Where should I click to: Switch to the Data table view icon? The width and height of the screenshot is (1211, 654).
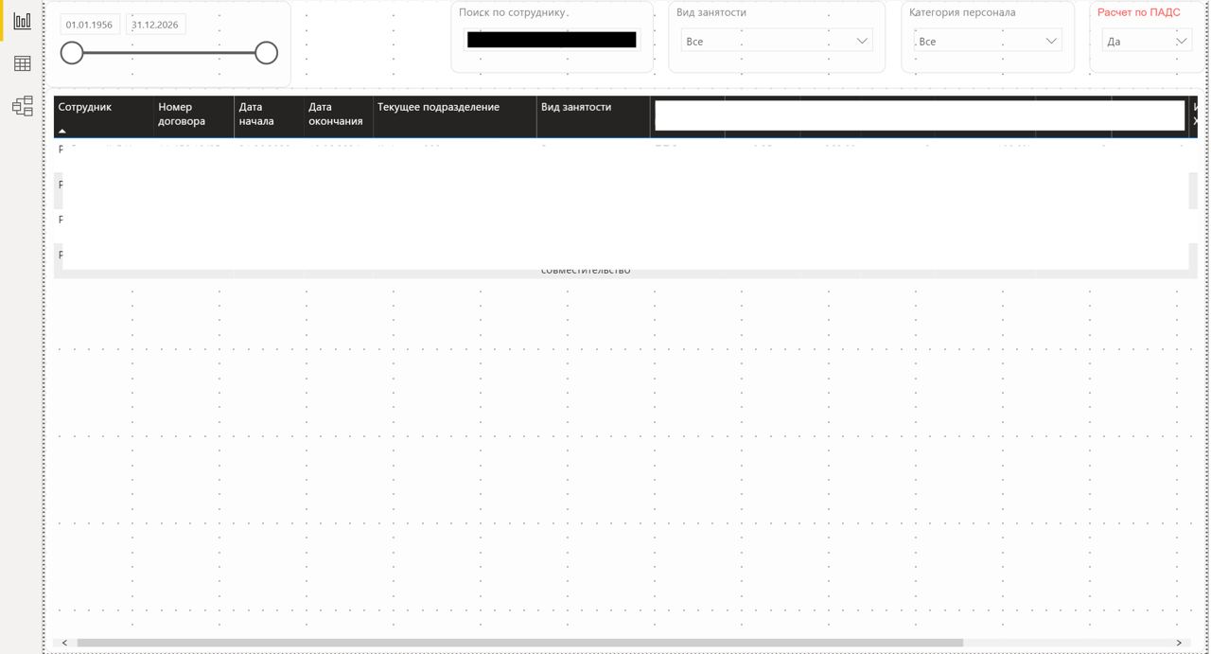pos(22,63)
